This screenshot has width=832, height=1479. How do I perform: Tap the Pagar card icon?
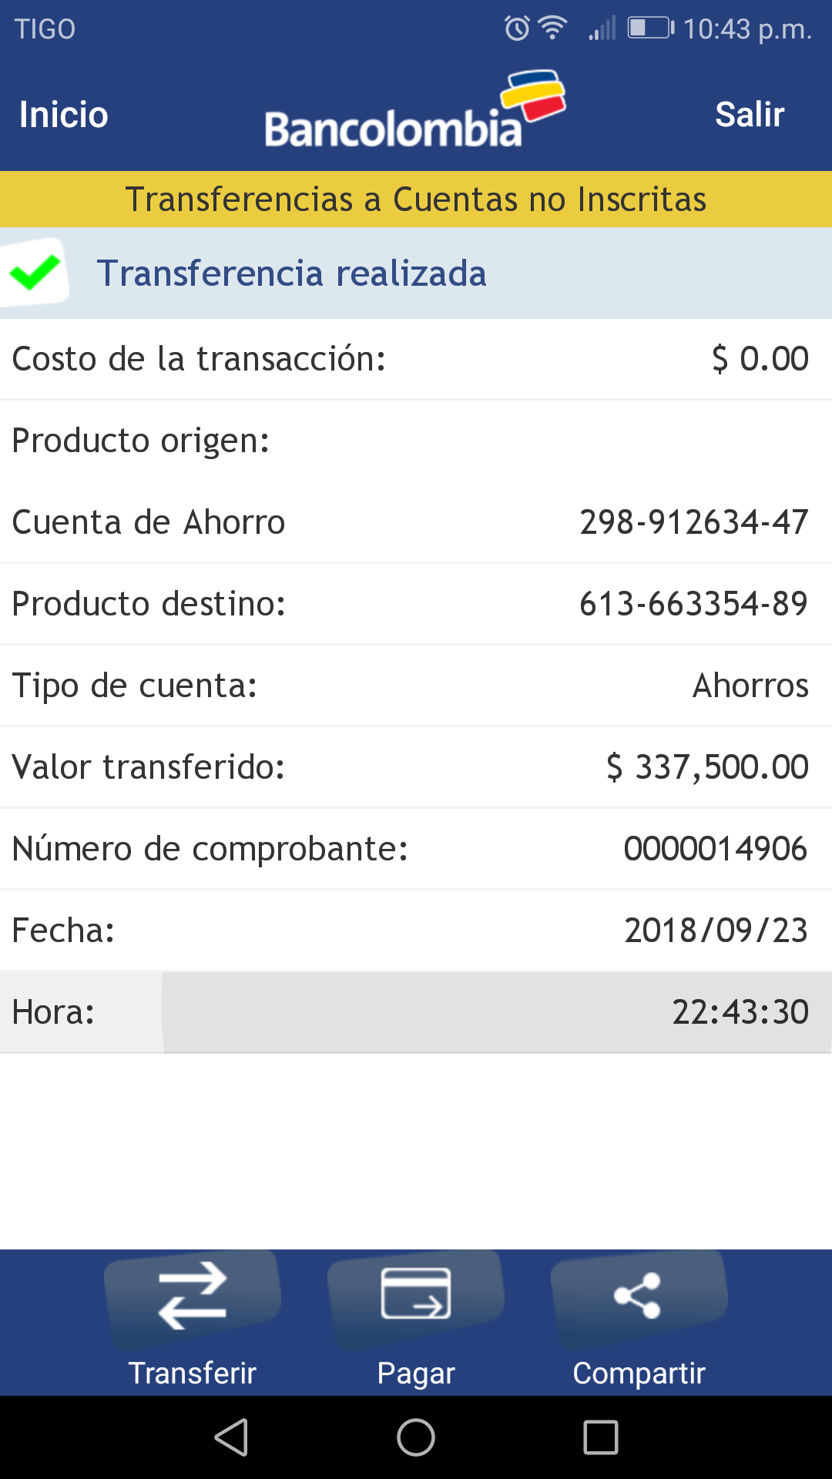pyautogui.click(x=416, y=1294)
